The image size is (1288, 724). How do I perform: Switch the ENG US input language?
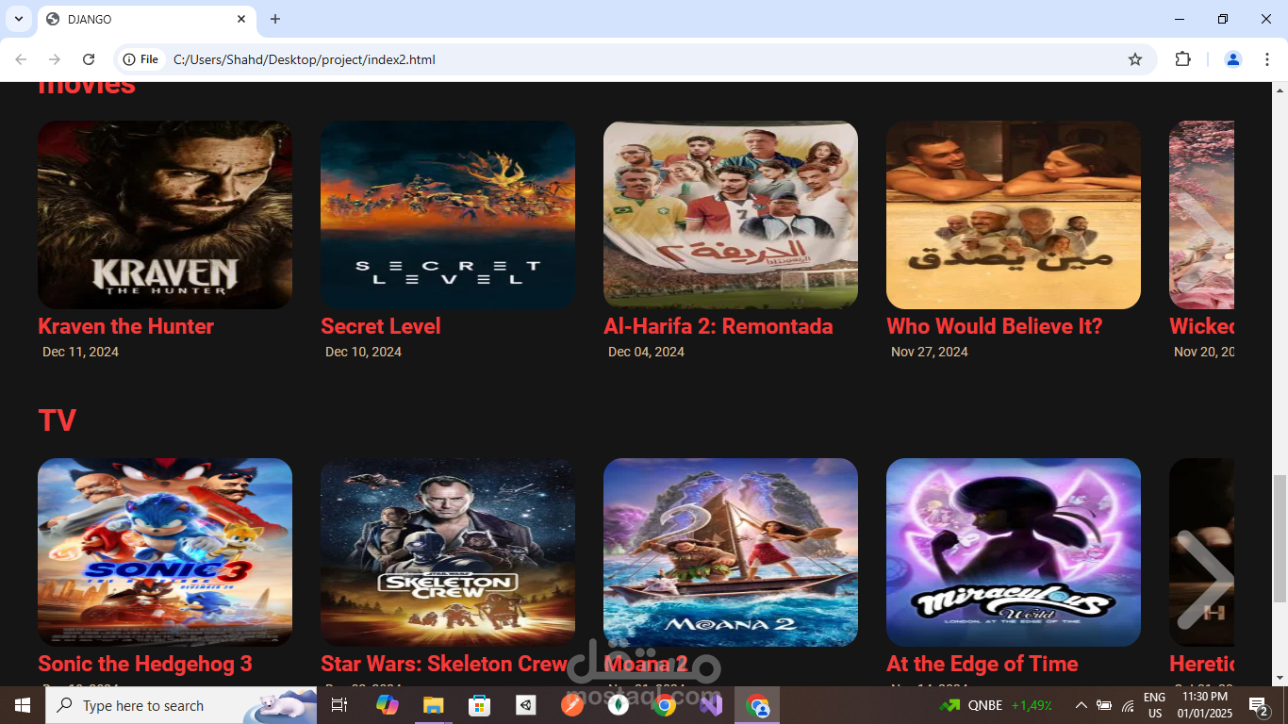point(1154,705)
